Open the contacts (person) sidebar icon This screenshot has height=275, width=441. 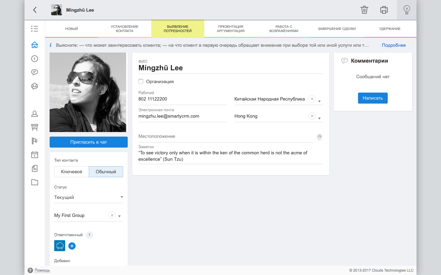coord(35,113)
